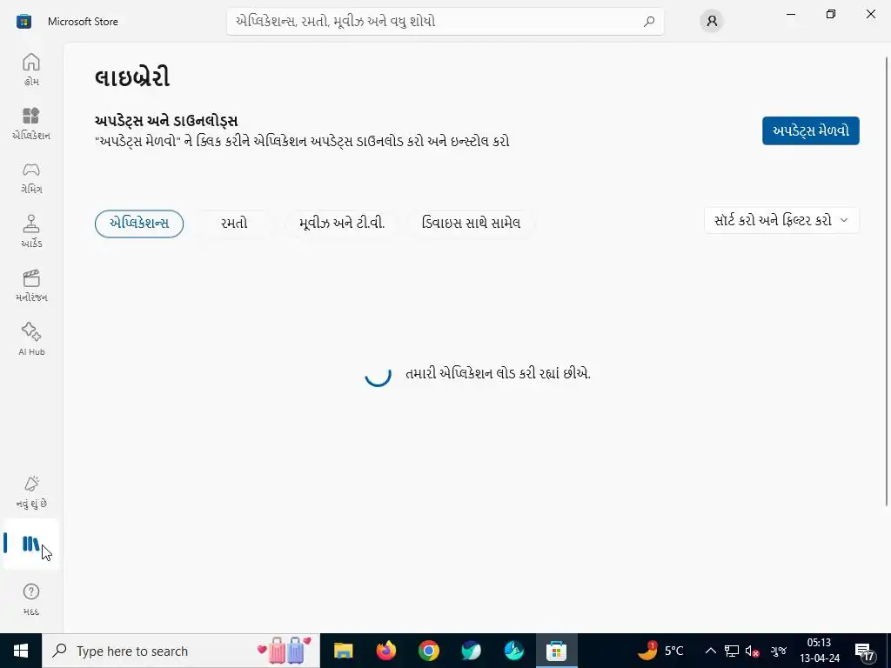The height and width of the screenshot is (668, 891).
Task: Open the Windows Start menu
Action: pos(21,651)
